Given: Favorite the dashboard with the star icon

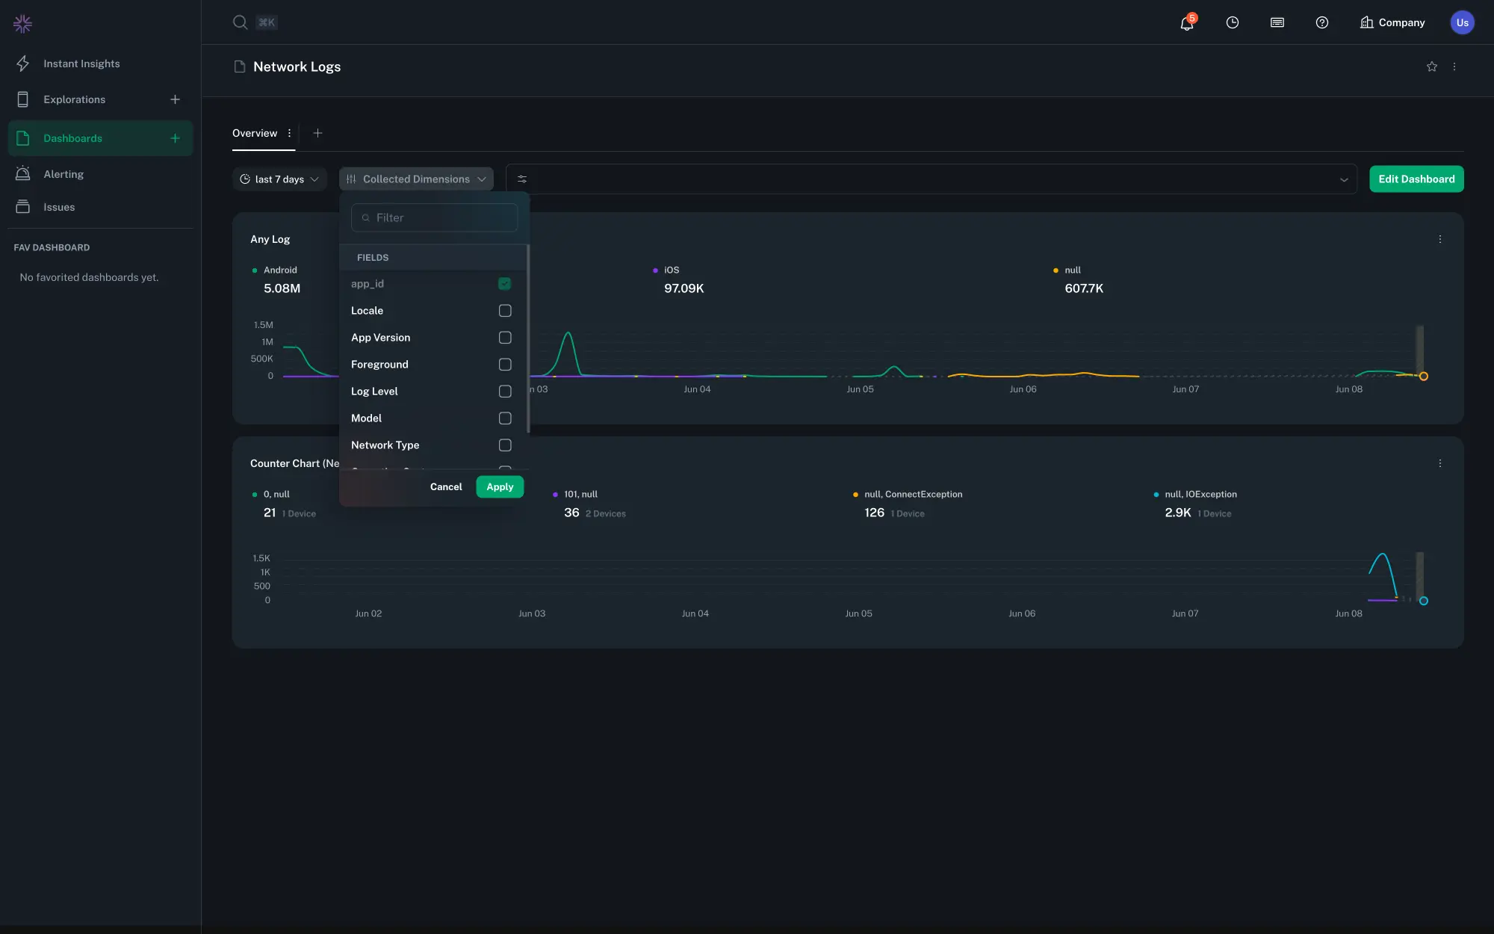Looking at the screenshot, I should coord(1432,67).
